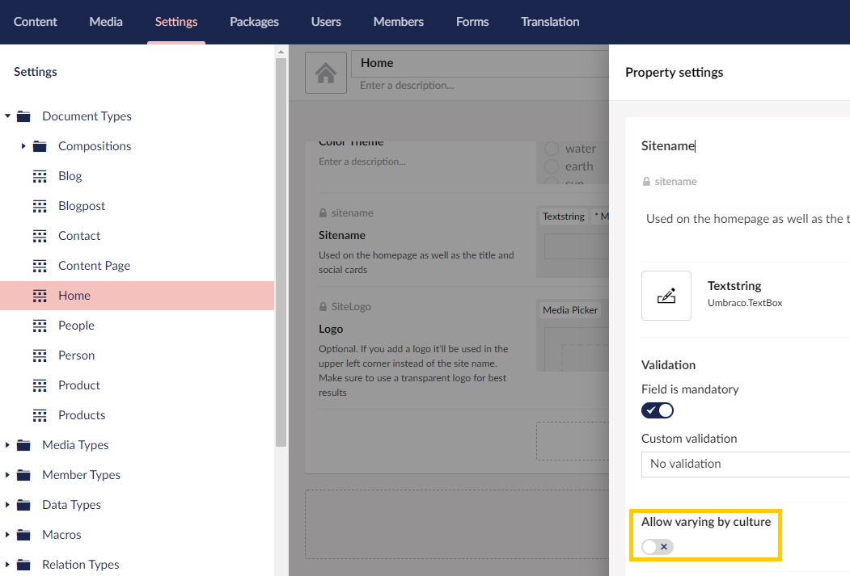
Task: Expand the Compositions folder
Action: (x=23, y=145)
